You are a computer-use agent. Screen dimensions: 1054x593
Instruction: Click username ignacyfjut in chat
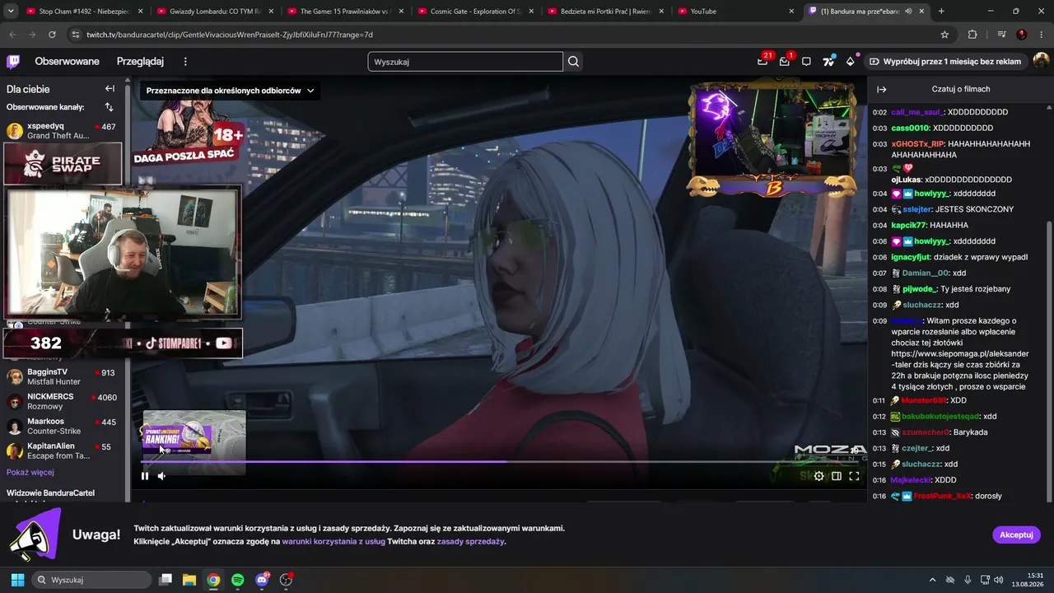910,257
